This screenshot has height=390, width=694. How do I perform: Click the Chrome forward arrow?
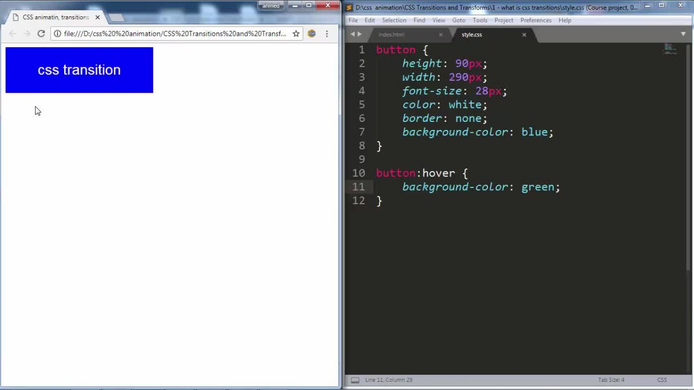point(27,34)
